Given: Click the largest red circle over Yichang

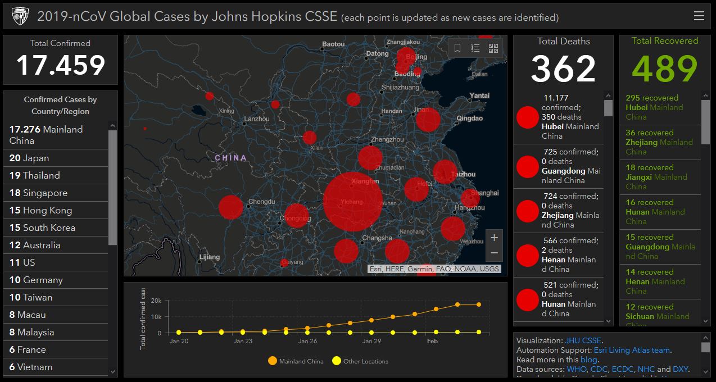Looking at the screenshot, I should [352, 202].
